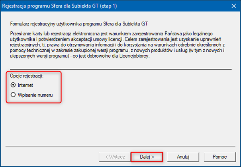This screenshot has height=167, width=241.
Task: Click the empty space left of Wstecz
Action: [x=52, y=157]
